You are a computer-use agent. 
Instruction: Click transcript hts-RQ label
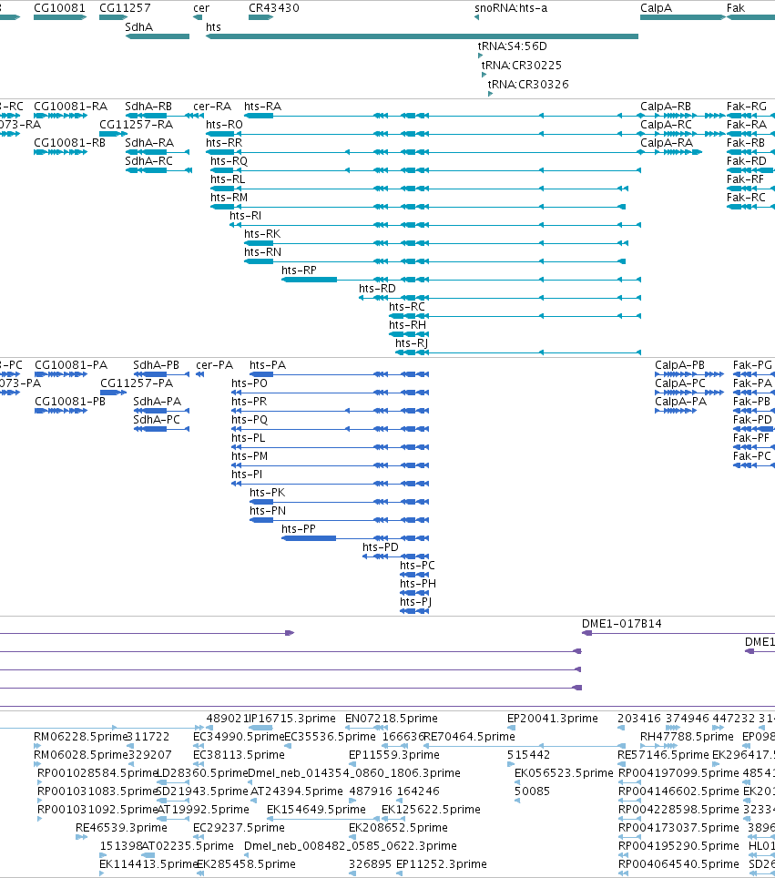click(229, 160)
